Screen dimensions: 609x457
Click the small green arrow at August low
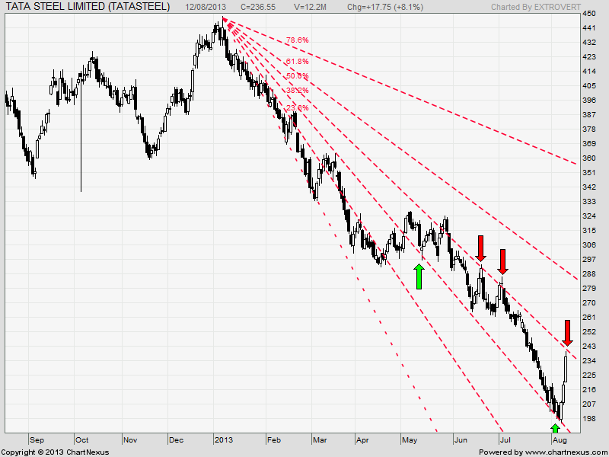tap(554, 427)
